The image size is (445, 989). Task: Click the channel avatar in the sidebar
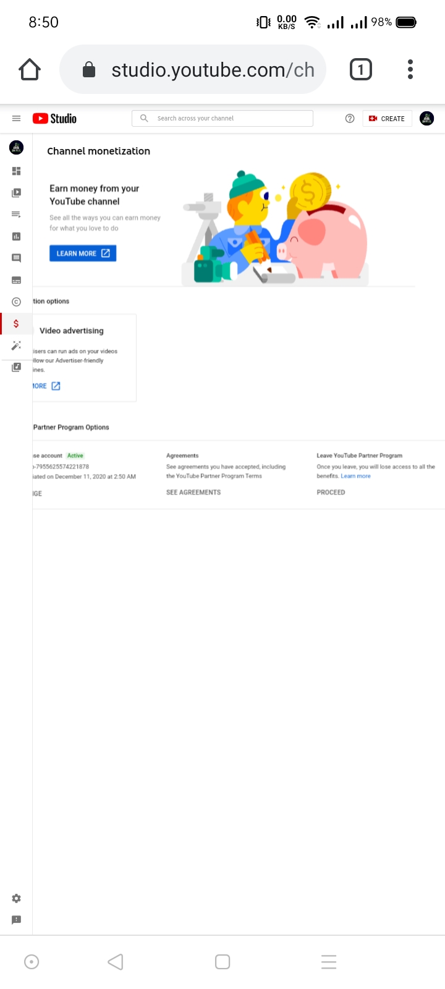tap(17, 147)
